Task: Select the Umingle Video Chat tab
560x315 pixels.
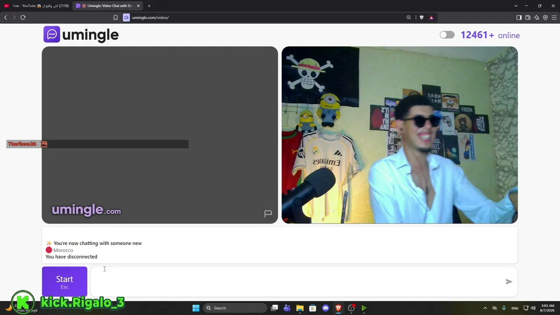Action: click(x=108, y=6)
